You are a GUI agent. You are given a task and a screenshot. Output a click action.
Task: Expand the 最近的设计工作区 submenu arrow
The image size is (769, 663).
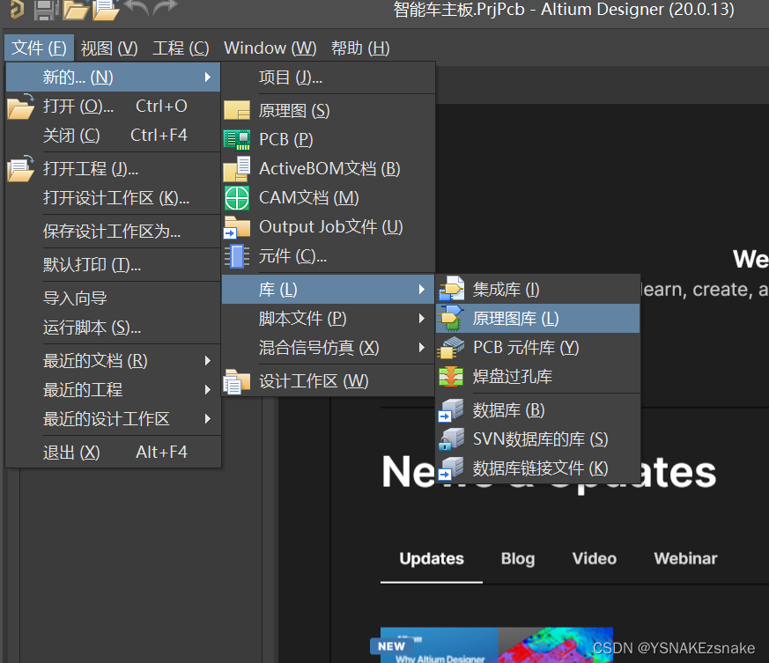coord(208,419)
